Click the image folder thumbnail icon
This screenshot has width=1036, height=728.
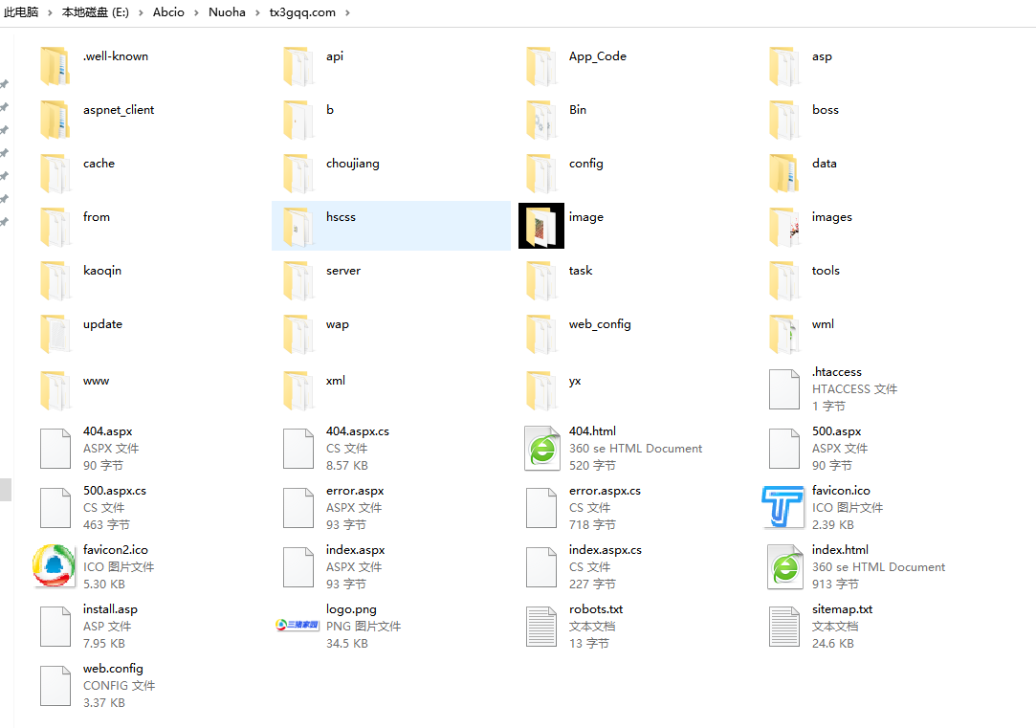pyautogui.click(x=541, y=226)
